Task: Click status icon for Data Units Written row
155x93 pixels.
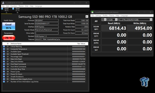Action: pos(4,62)
